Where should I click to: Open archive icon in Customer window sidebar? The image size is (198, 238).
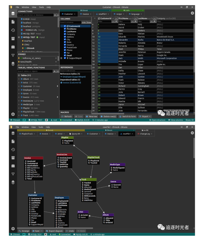click(13, 39)
